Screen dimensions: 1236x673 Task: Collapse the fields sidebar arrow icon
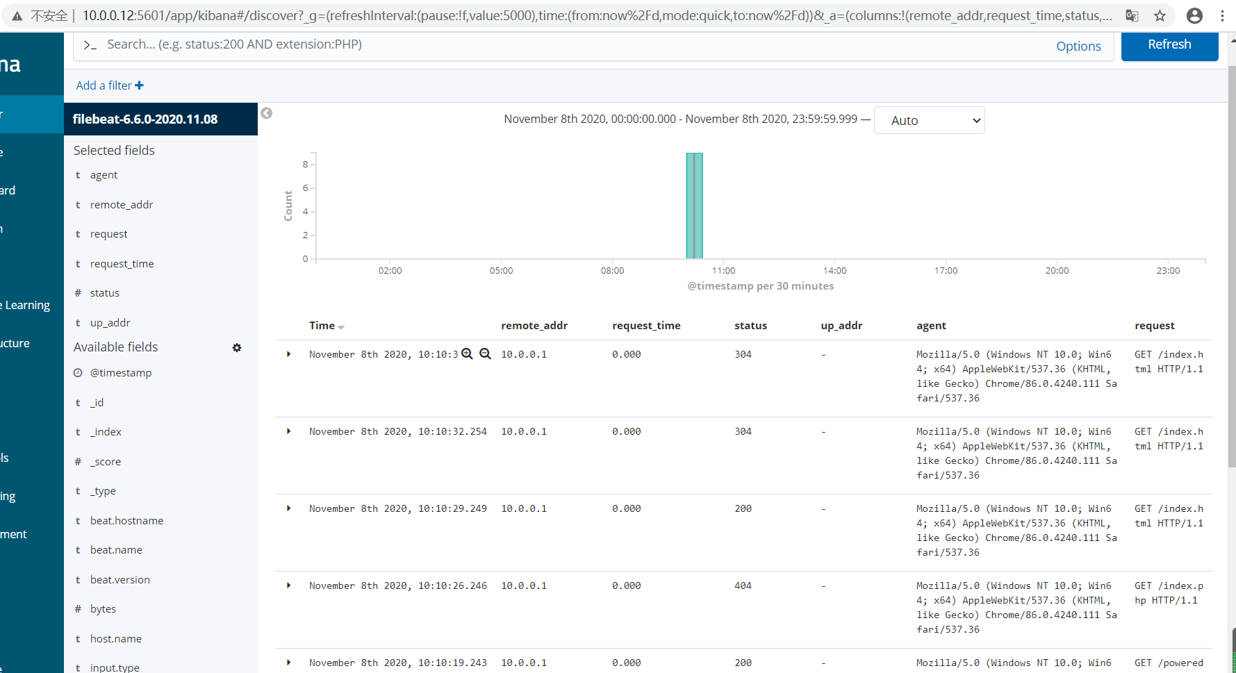click(266, 113)
